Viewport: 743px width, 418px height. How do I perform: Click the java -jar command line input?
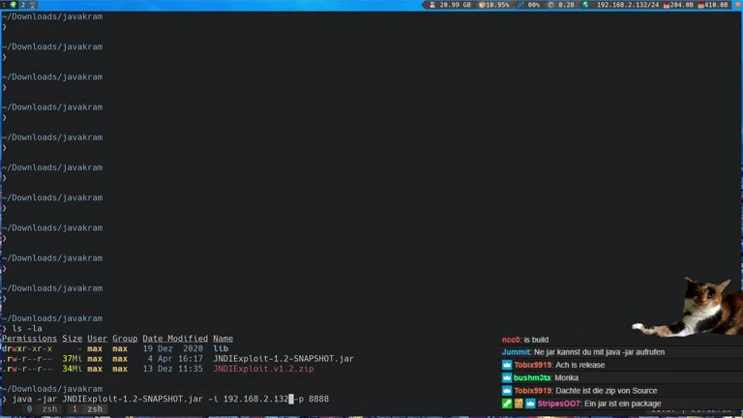[x=170, y=399]
